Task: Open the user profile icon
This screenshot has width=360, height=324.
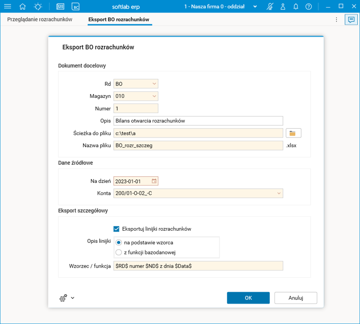Action: pos(283,6)
